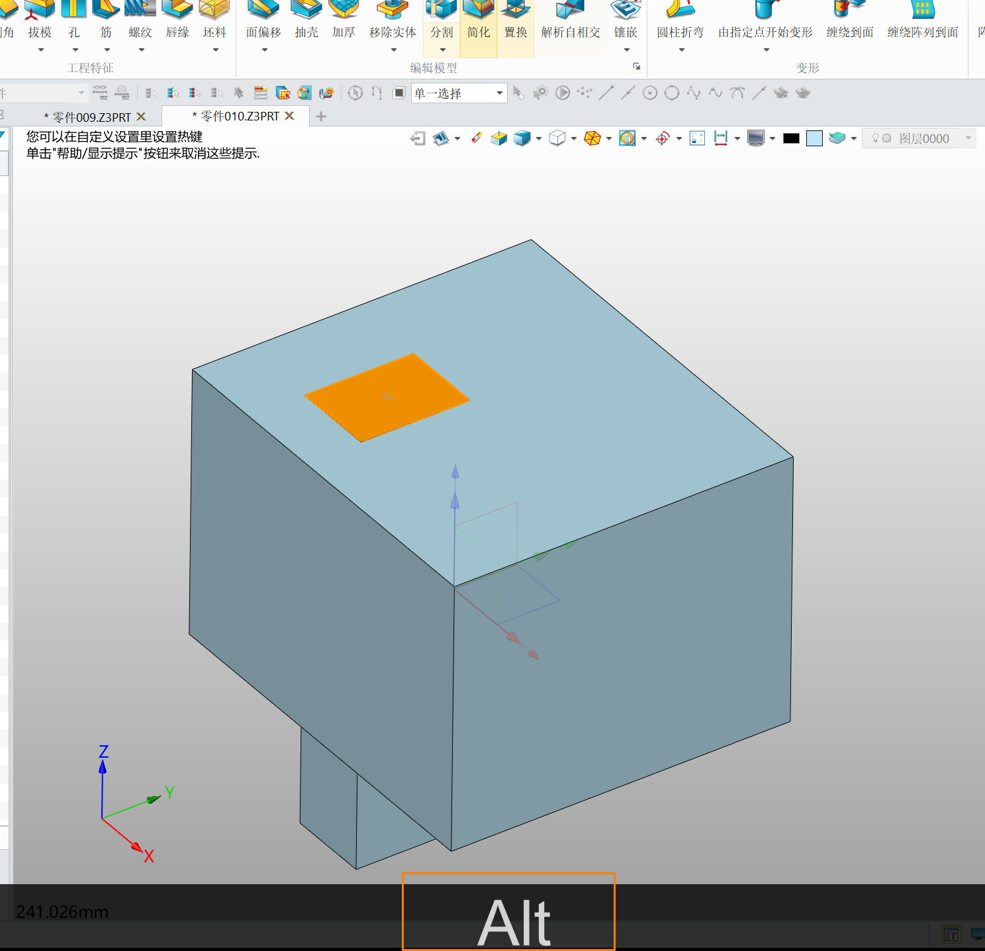Select the 筋 (rib) tool
This screenshot has width=985, height=951.
point(106,20)
